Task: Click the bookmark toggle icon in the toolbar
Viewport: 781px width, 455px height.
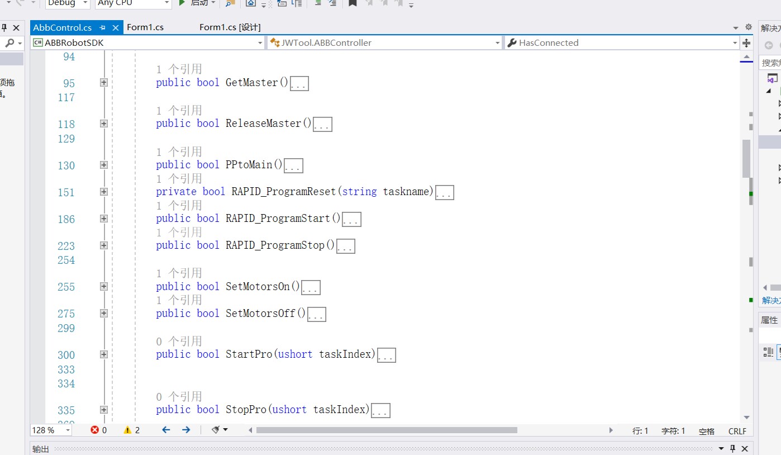Action: (x=353, y=3)
